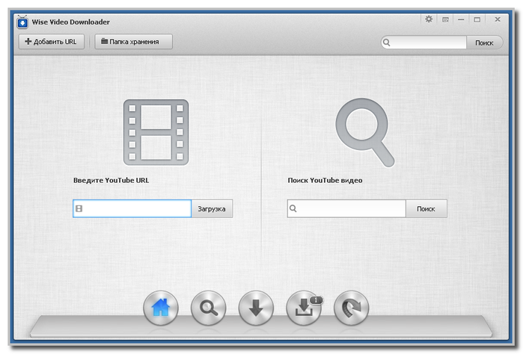The height and width of the screenshot is (354, 523).
Task: Open the Папка хранения storage folder
Action: tap(133, 42)
